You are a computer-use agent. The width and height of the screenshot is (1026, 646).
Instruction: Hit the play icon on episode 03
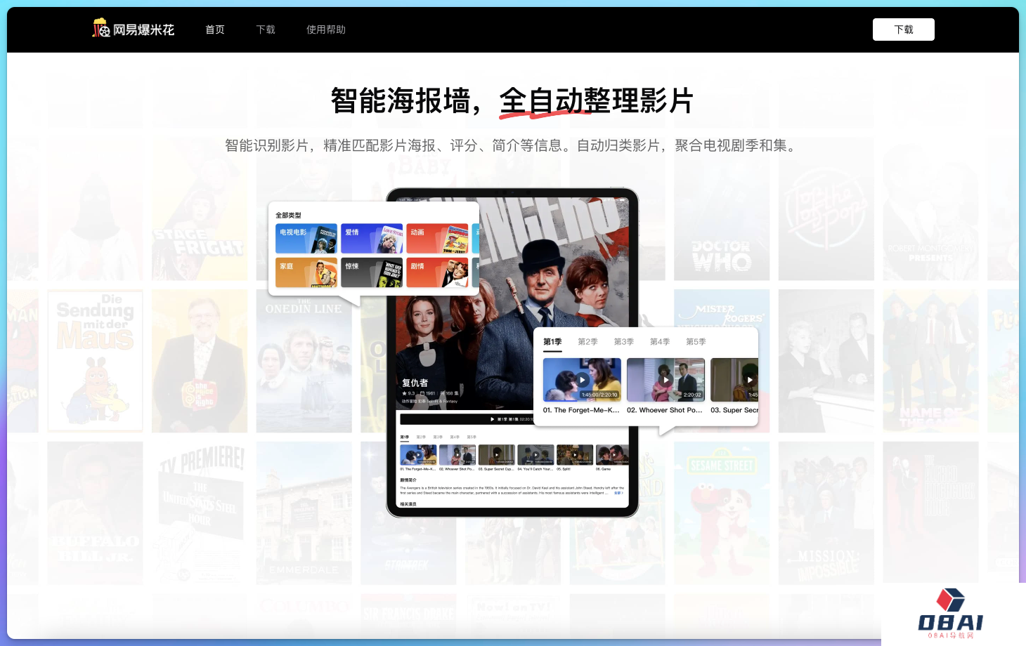[749, 380]
